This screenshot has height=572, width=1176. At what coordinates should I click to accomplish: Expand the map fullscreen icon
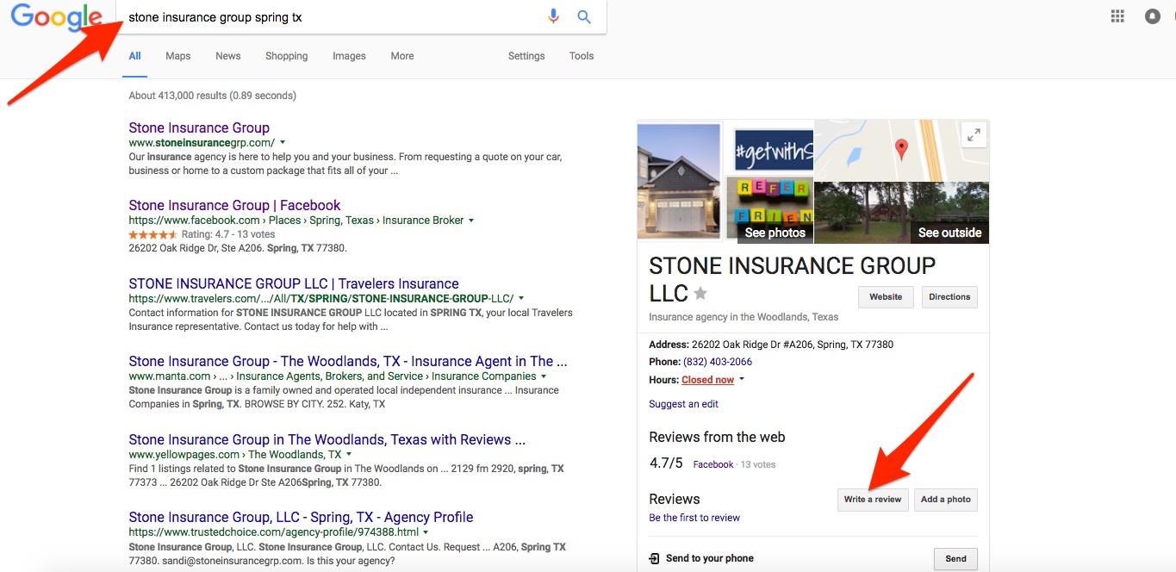[x=974, y=135]
